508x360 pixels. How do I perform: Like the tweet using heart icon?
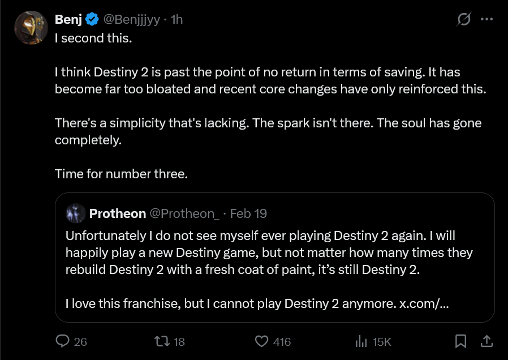pyautogui.click(x=261, y=341)
